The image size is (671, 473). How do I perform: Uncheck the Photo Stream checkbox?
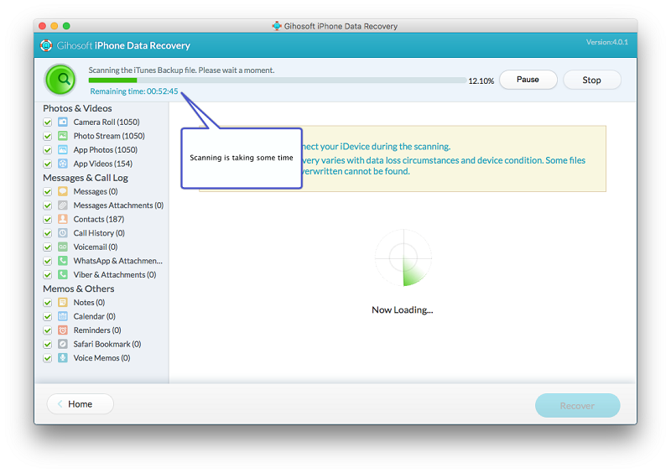pos(48,136)
